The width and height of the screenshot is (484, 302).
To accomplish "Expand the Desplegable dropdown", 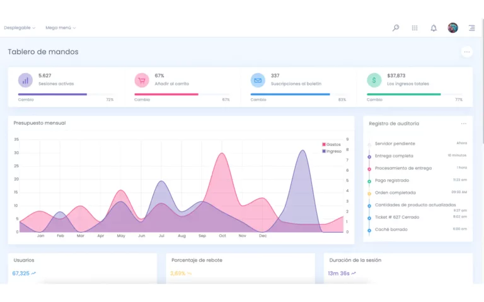I will tap(20, 28).
